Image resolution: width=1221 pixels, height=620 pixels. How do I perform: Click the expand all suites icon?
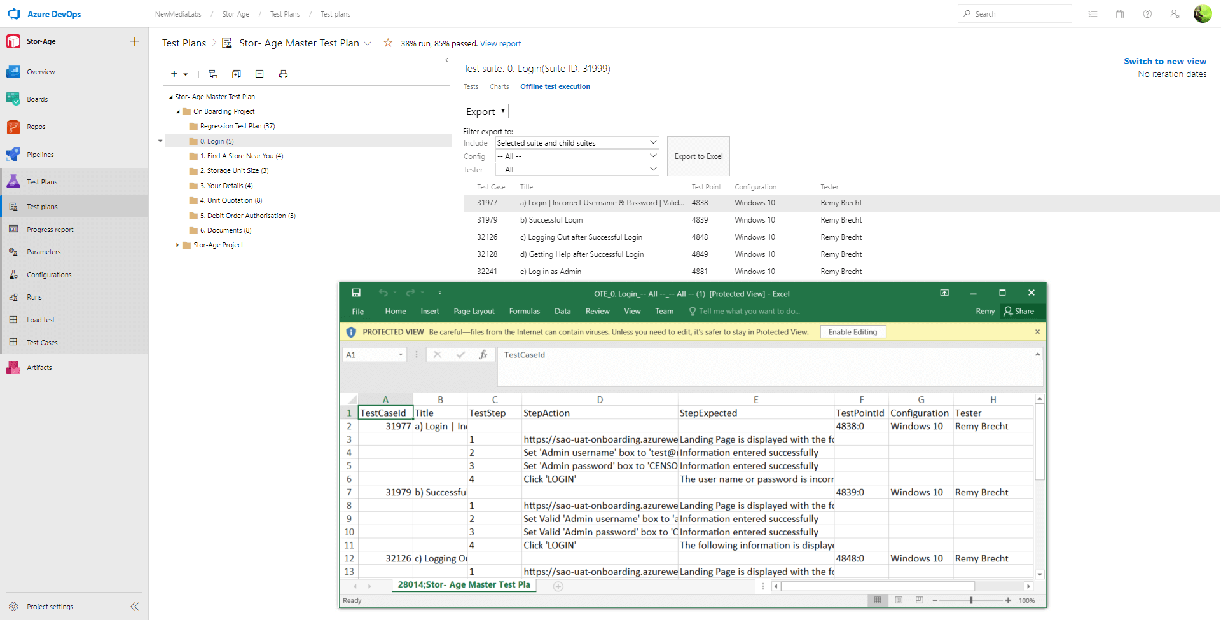237,74
